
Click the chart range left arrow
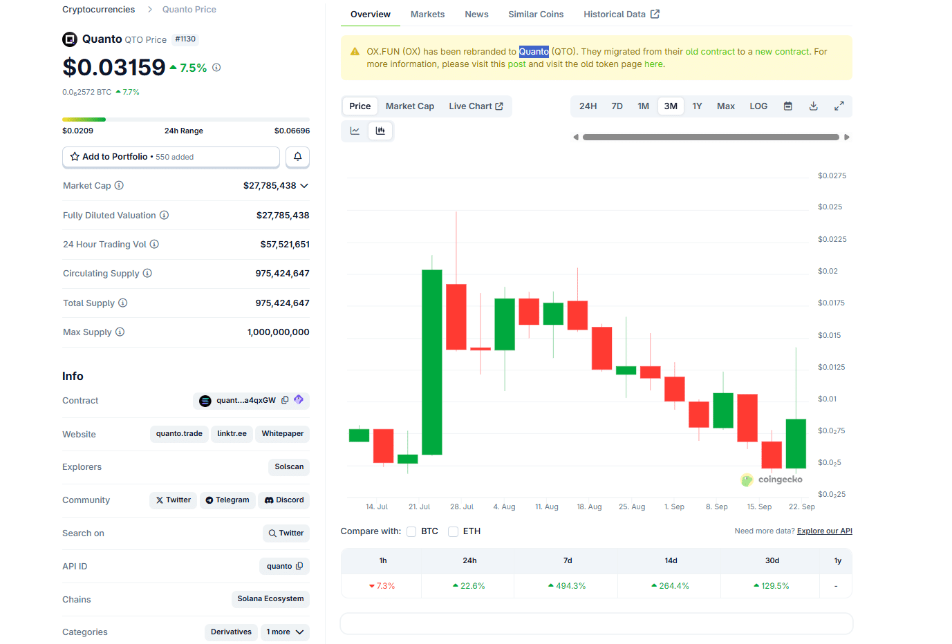pos(576,137)
